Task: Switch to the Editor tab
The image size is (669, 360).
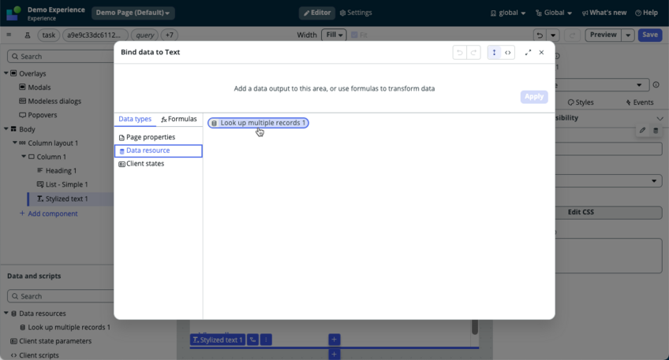Action: coord(317,13)
